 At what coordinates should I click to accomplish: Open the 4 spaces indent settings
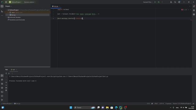pyautogui.click(x=168, y=104)
